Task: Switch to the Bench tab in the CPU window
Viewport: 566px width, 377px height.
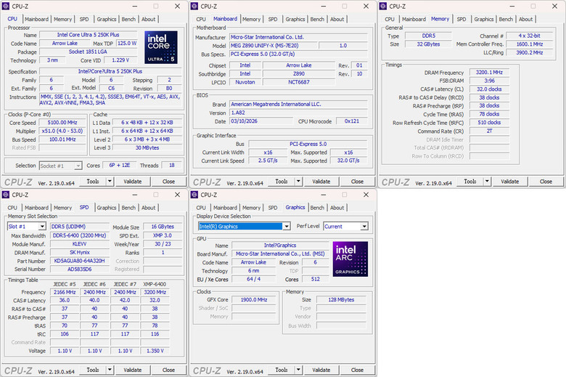Action: click(x=128, y=19)
